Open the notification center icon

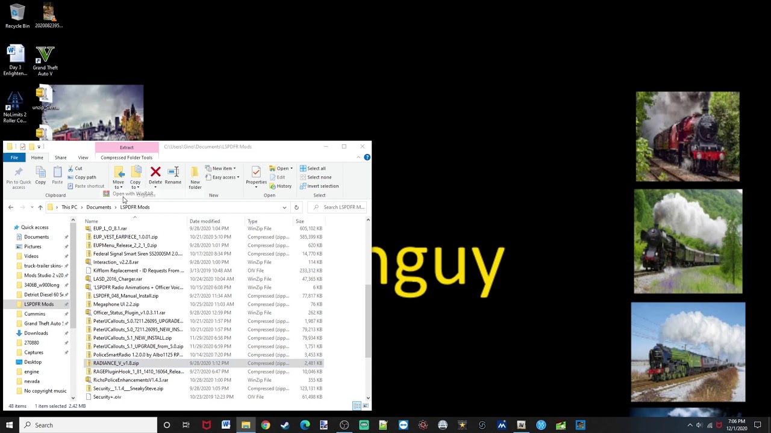[758, 425]
